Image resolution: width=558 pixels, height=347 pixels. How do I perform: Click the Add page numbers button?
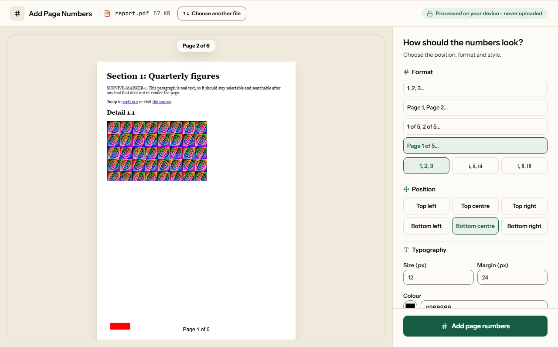pos(475,326)
